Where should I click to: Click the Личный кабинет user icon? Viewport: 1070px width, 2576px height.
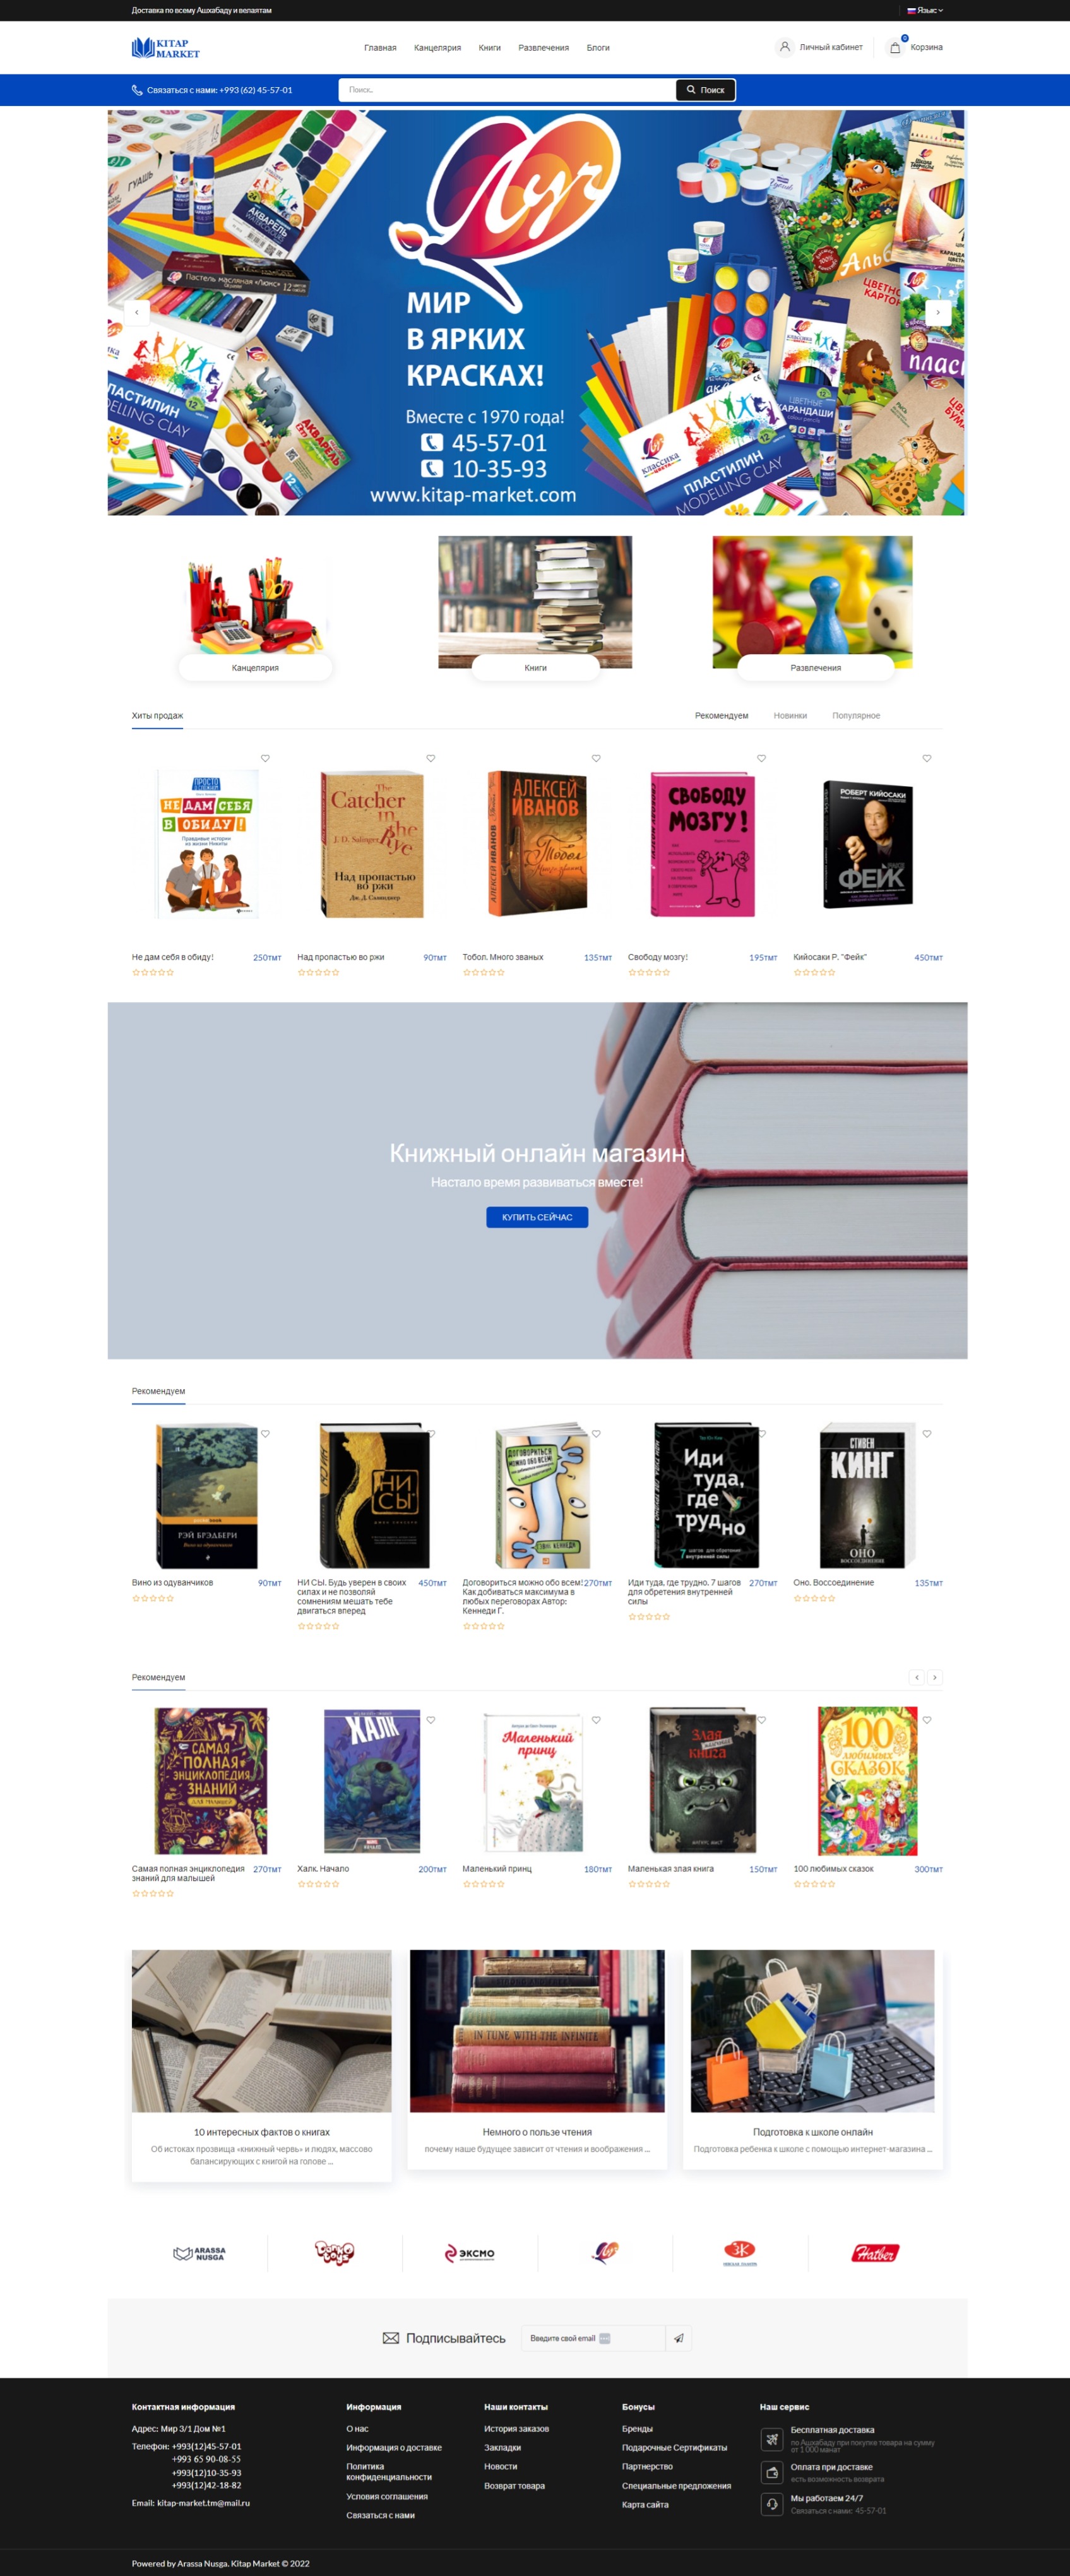[x=785, y=47]
